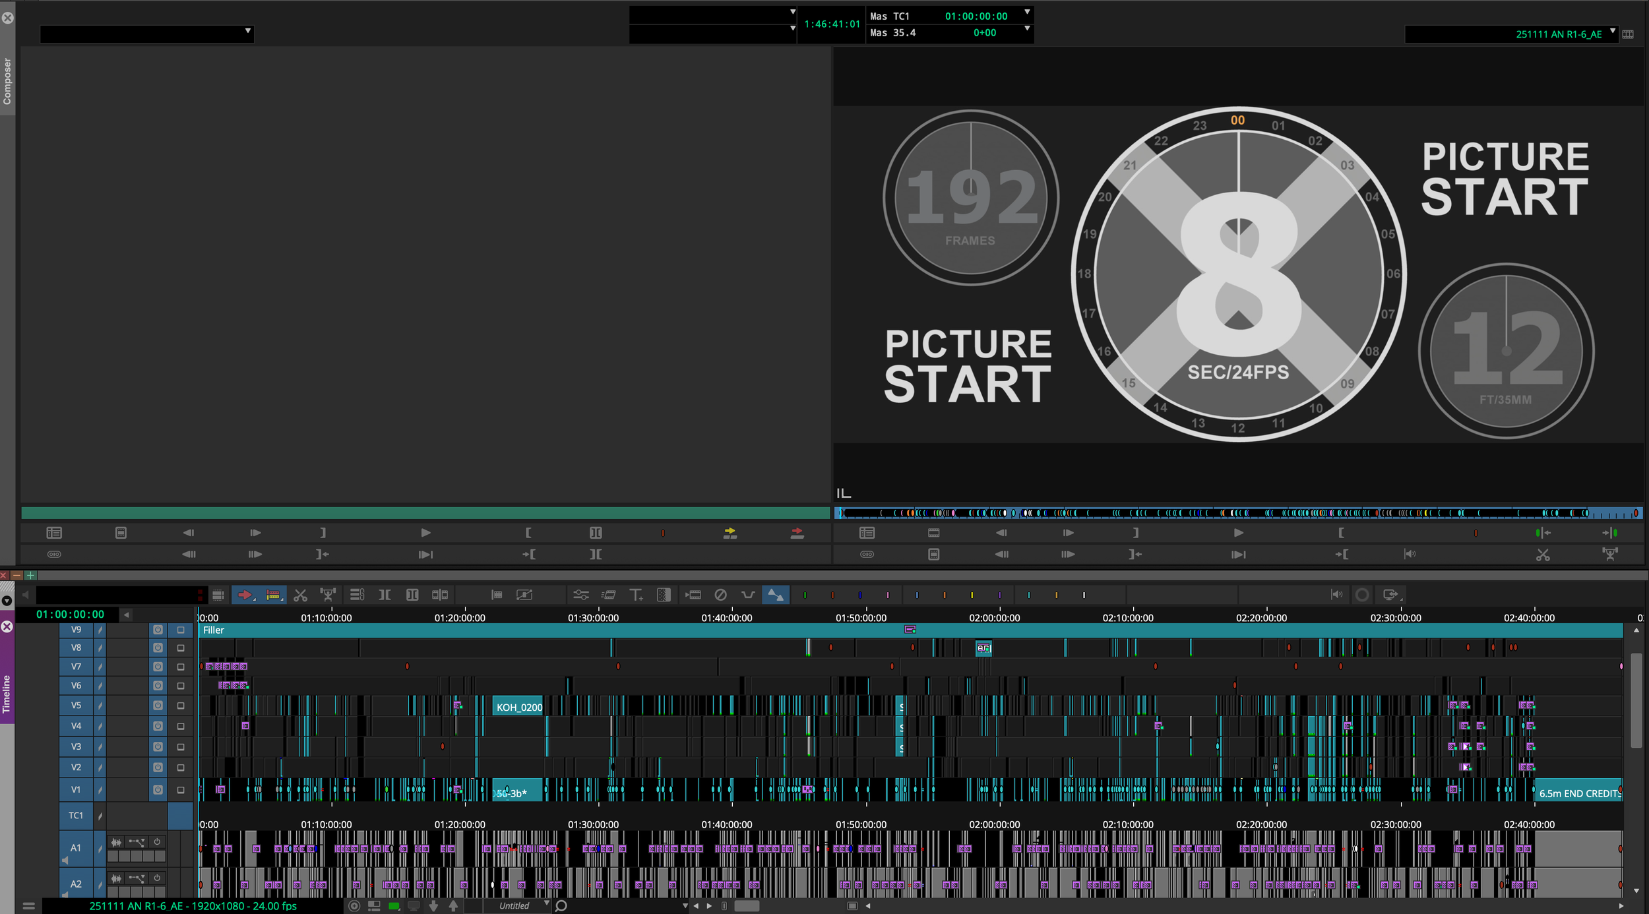Toggle the monitor square on track V9
This screenshot has height=914, width=1649.
coord(181,630)
